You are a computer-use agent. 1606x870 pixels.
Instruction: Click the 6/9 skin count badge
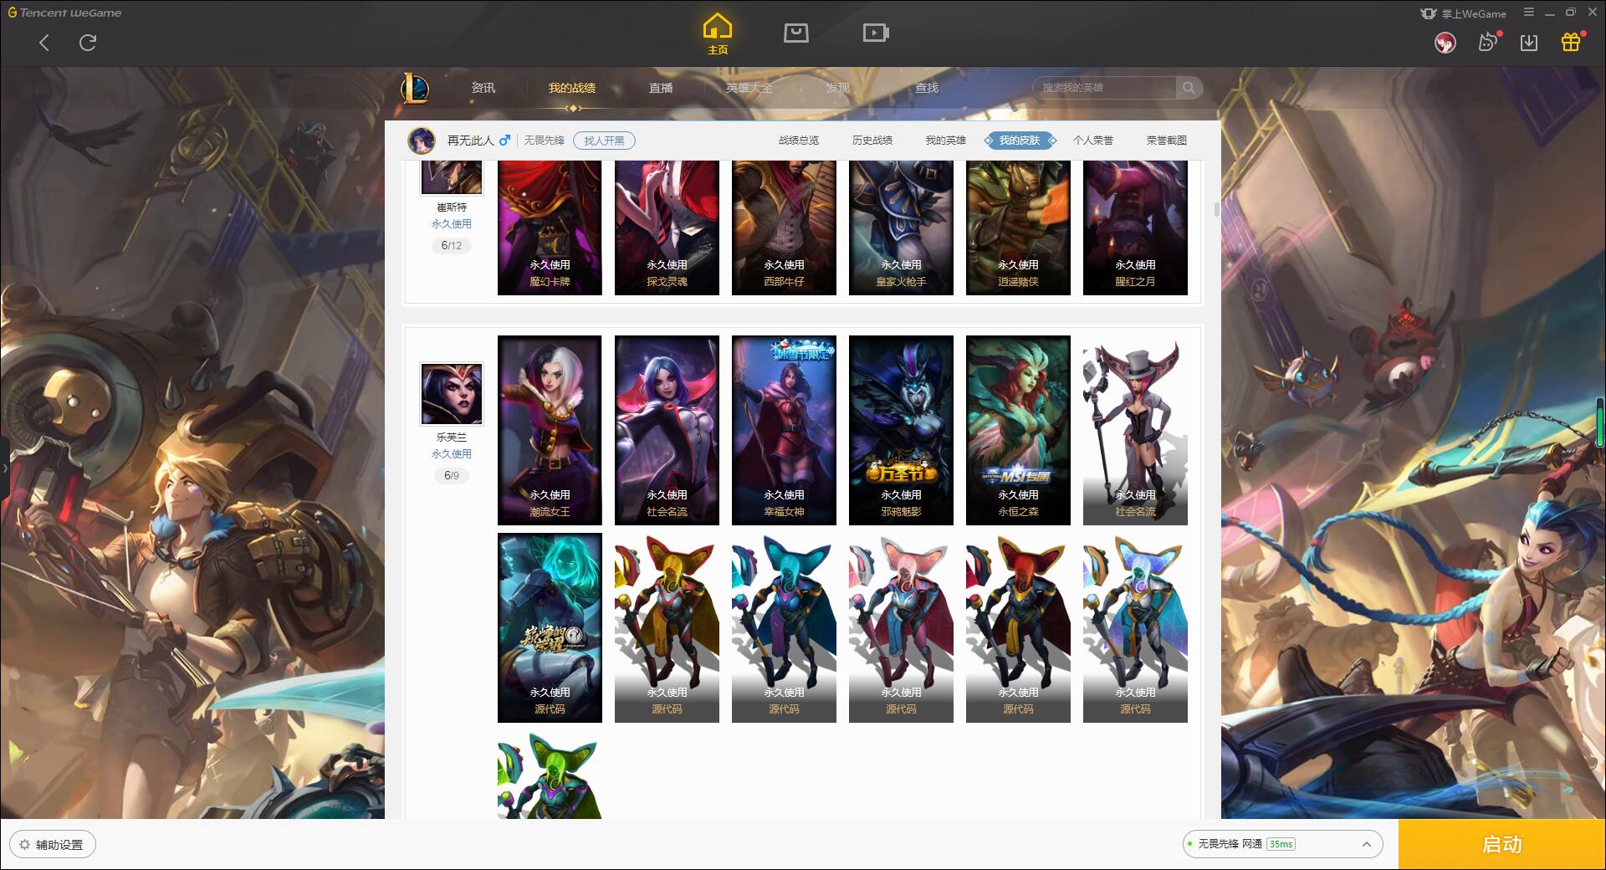point(452,475)
